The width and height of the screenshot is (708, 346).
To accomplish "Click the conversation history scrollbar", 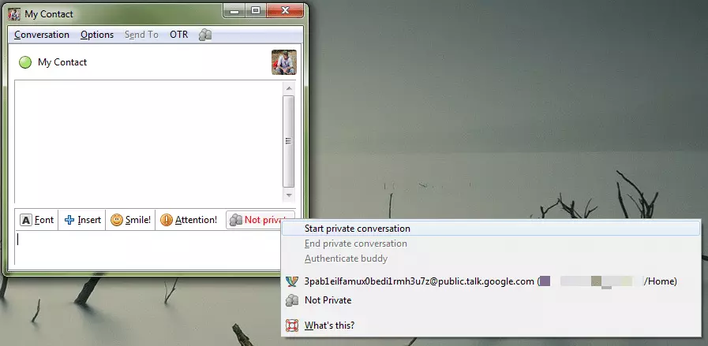I will [288, 140].
